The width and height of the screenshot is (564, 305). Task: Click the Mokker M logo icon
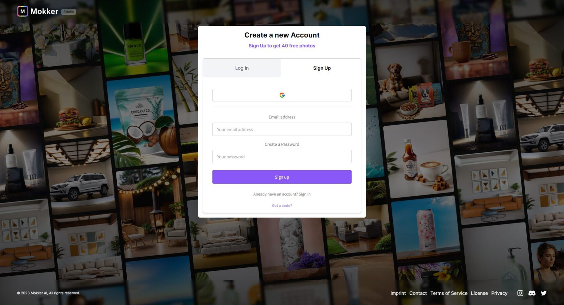click(x=23, y=11)
